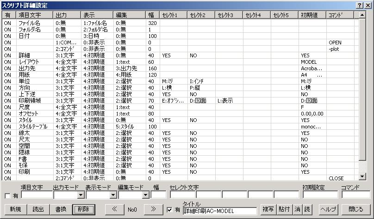374x219 pixels.
Task: Click the 複写 copy button
Action: pos(268,209)
